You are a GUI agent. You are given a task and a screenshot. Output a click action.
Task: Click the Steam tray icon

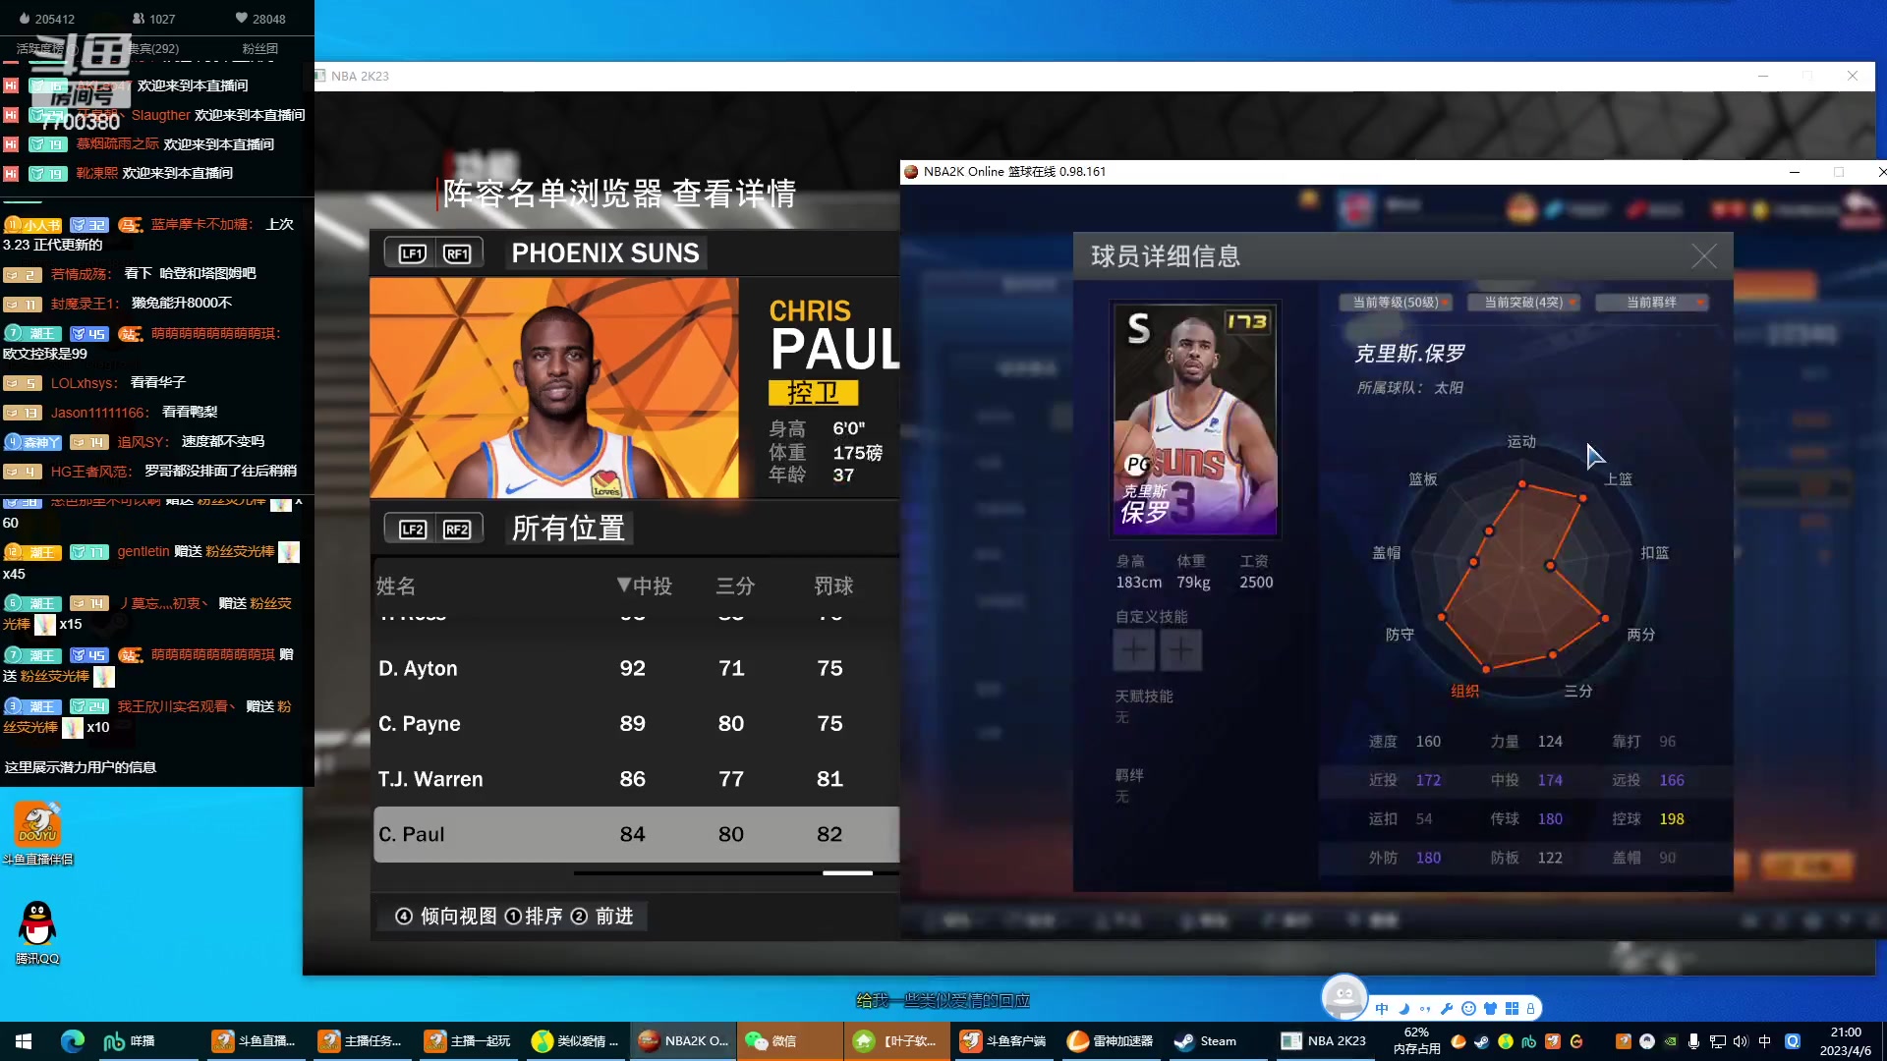point(1481,1041)
